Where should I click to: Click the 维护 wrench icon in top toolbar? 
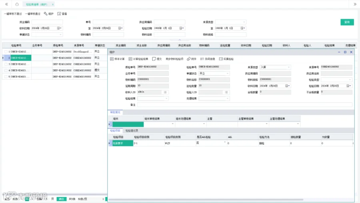pyautogui.click(x=46, y=14)
